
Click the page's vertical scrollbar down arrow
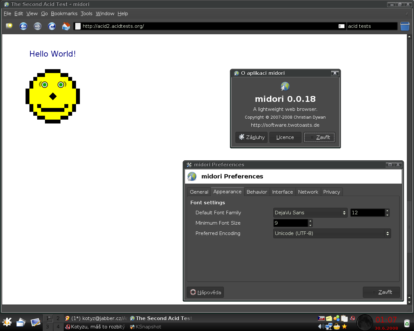coord(409,302)
